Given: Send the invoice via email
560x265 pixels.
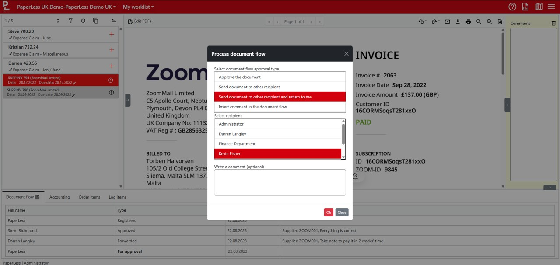Looking at the screenshot, I should 447,21.
